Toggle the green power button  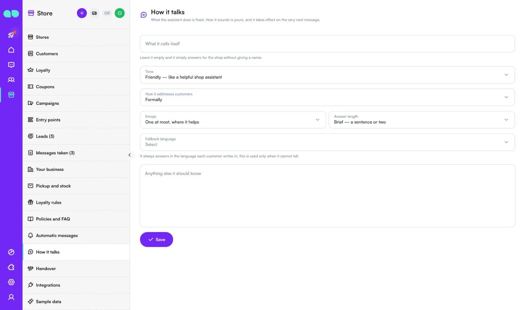pos(119,13)
